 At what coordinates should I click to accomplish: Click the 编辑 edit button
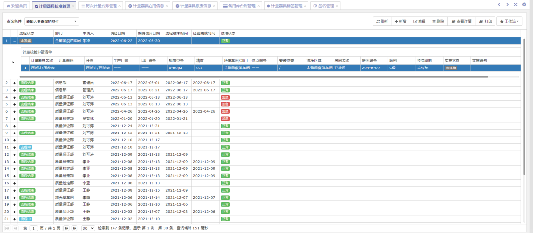(419, 21)
